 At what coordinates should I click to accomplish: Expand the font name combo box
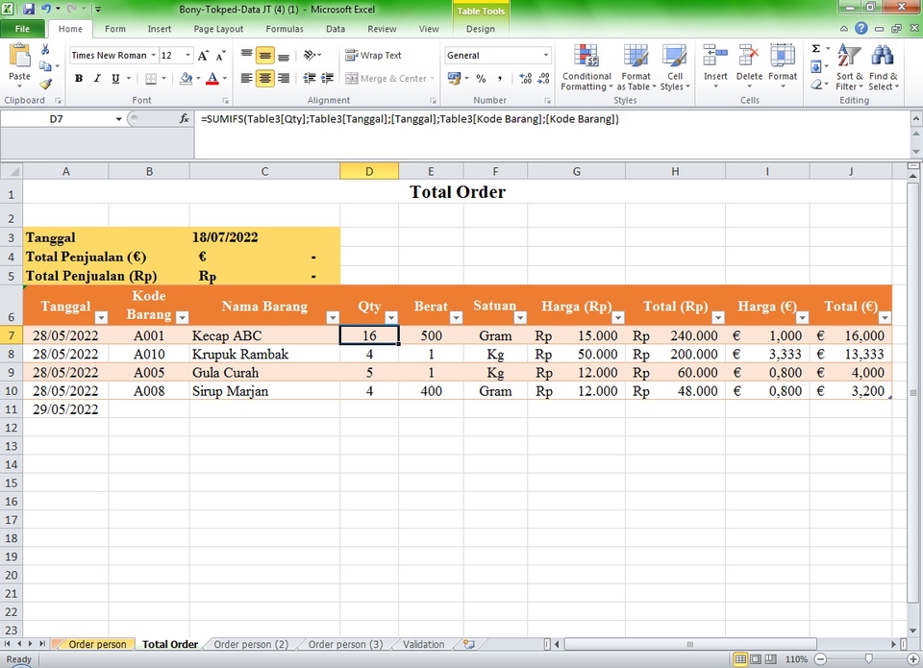pos(154,55)
